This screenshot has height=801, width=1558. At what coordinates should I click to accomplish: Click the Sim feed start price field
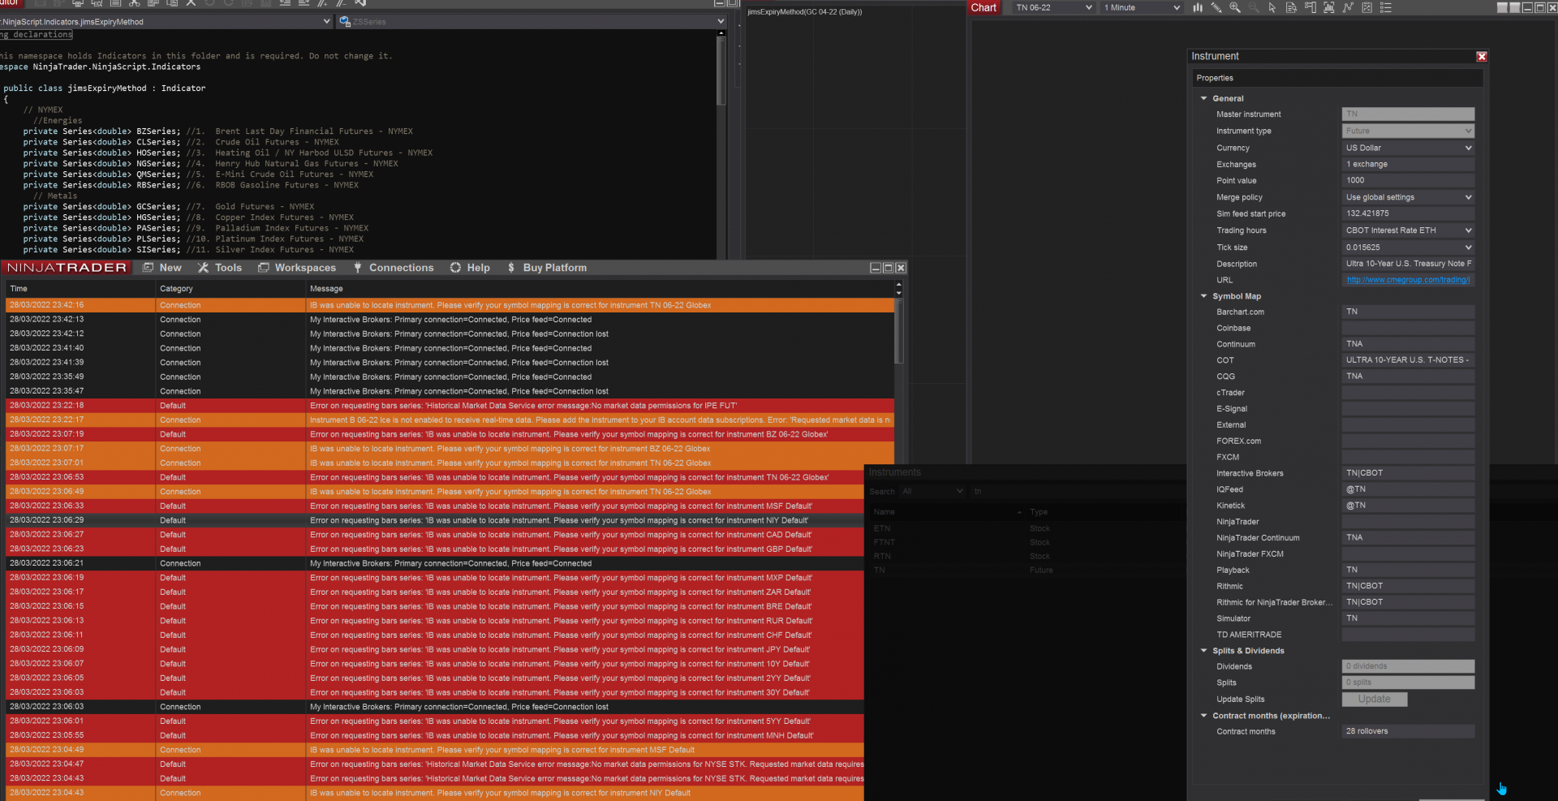(1408, 213)
